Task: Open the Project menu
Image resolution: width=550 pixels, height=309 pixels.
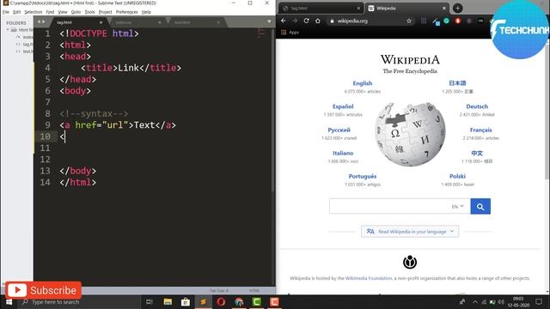Action: 105,12
